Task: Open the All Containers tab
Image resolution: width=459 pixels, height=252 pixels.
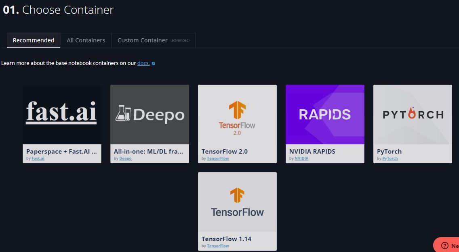Action: pos(86,40)
